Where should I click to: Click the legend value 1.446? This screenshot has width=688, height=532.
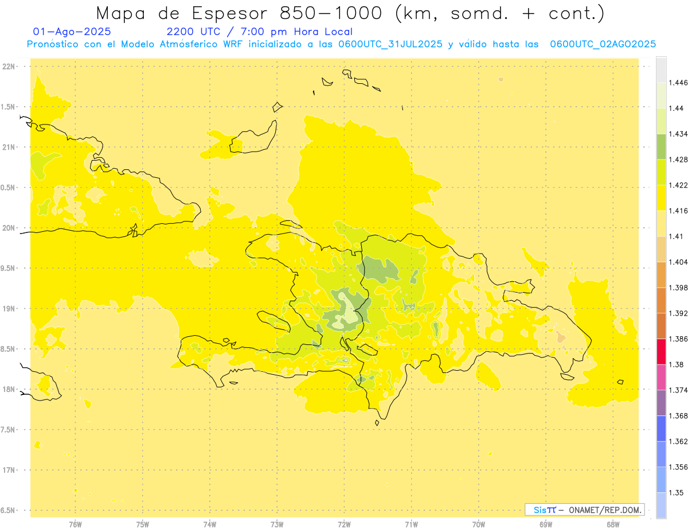coord(678,83)
